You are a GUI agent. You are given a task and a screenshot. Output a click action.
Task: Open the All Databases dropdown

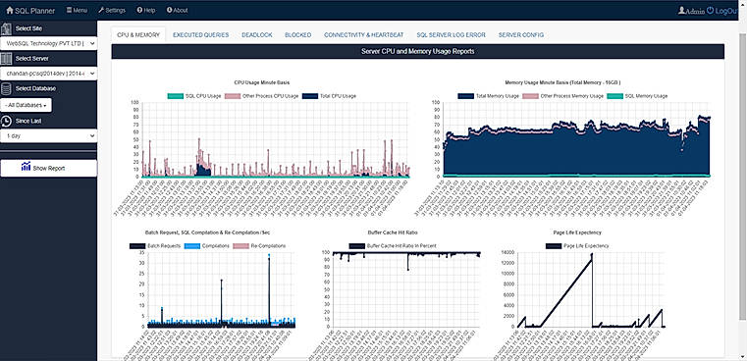click(26, 105)
